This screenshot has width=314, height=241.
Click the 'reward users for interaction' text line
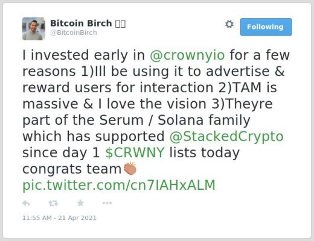point(118,87)
